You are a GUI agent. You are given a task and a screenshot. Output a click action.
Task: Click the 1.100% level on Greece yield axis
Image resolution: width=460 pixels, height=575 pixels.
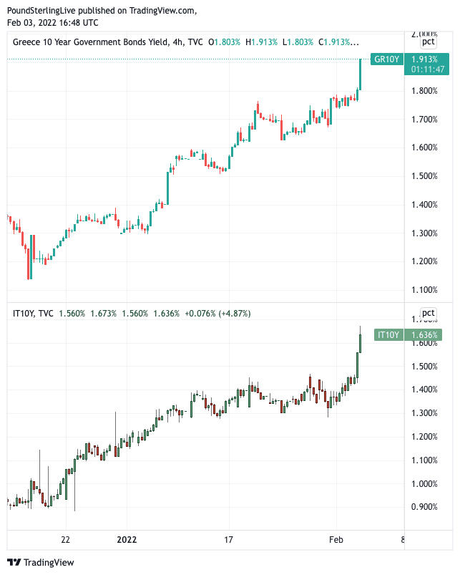click(424, 290)
